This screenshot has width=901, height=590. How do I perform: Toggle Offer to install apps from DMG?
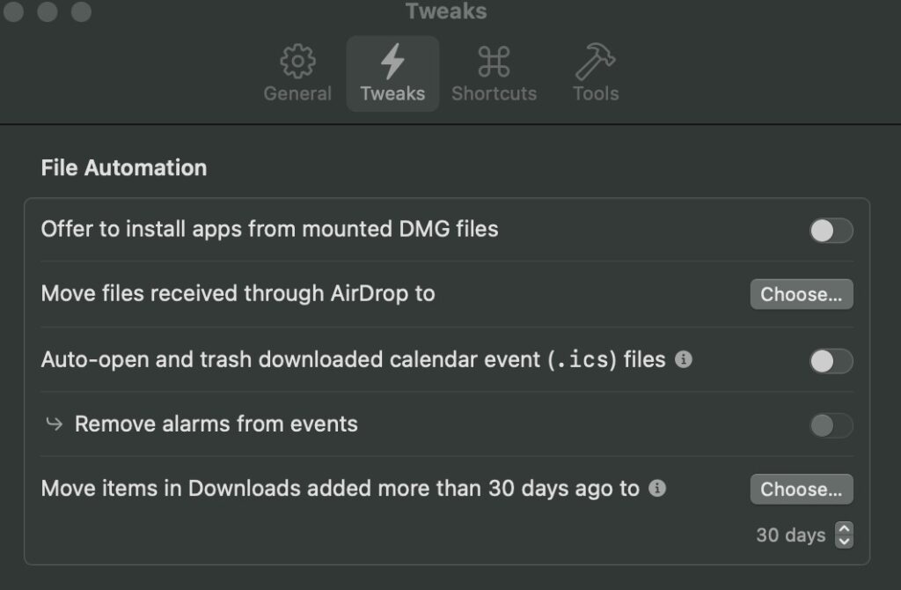[x=831, y=231]
